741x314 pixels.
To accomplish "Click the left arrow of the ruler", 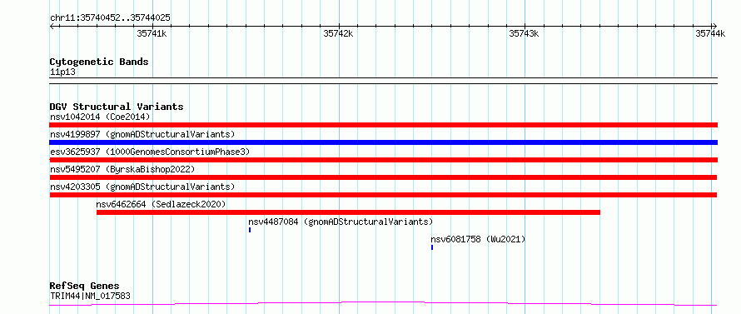I will click(52, 26).
